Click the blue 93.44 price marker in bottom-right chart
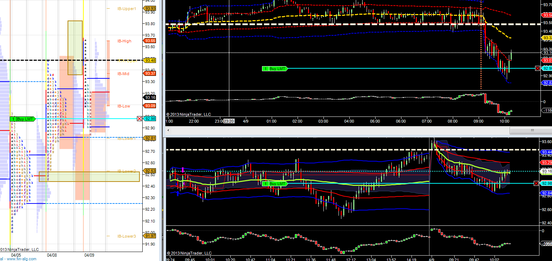Viewport: 552px width, 261px height. (x=546, y=152)
